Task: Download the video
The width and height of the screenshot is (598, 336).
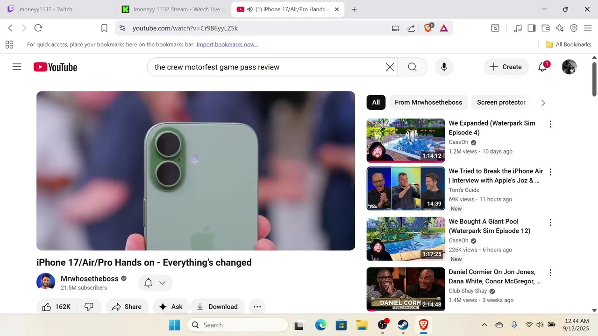Action: (x=218, y=307)
